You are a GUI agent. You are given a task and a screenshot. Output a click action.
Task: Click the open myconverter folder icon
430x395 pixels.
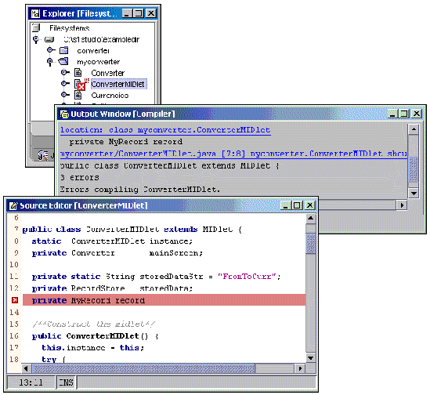point(63,61)
